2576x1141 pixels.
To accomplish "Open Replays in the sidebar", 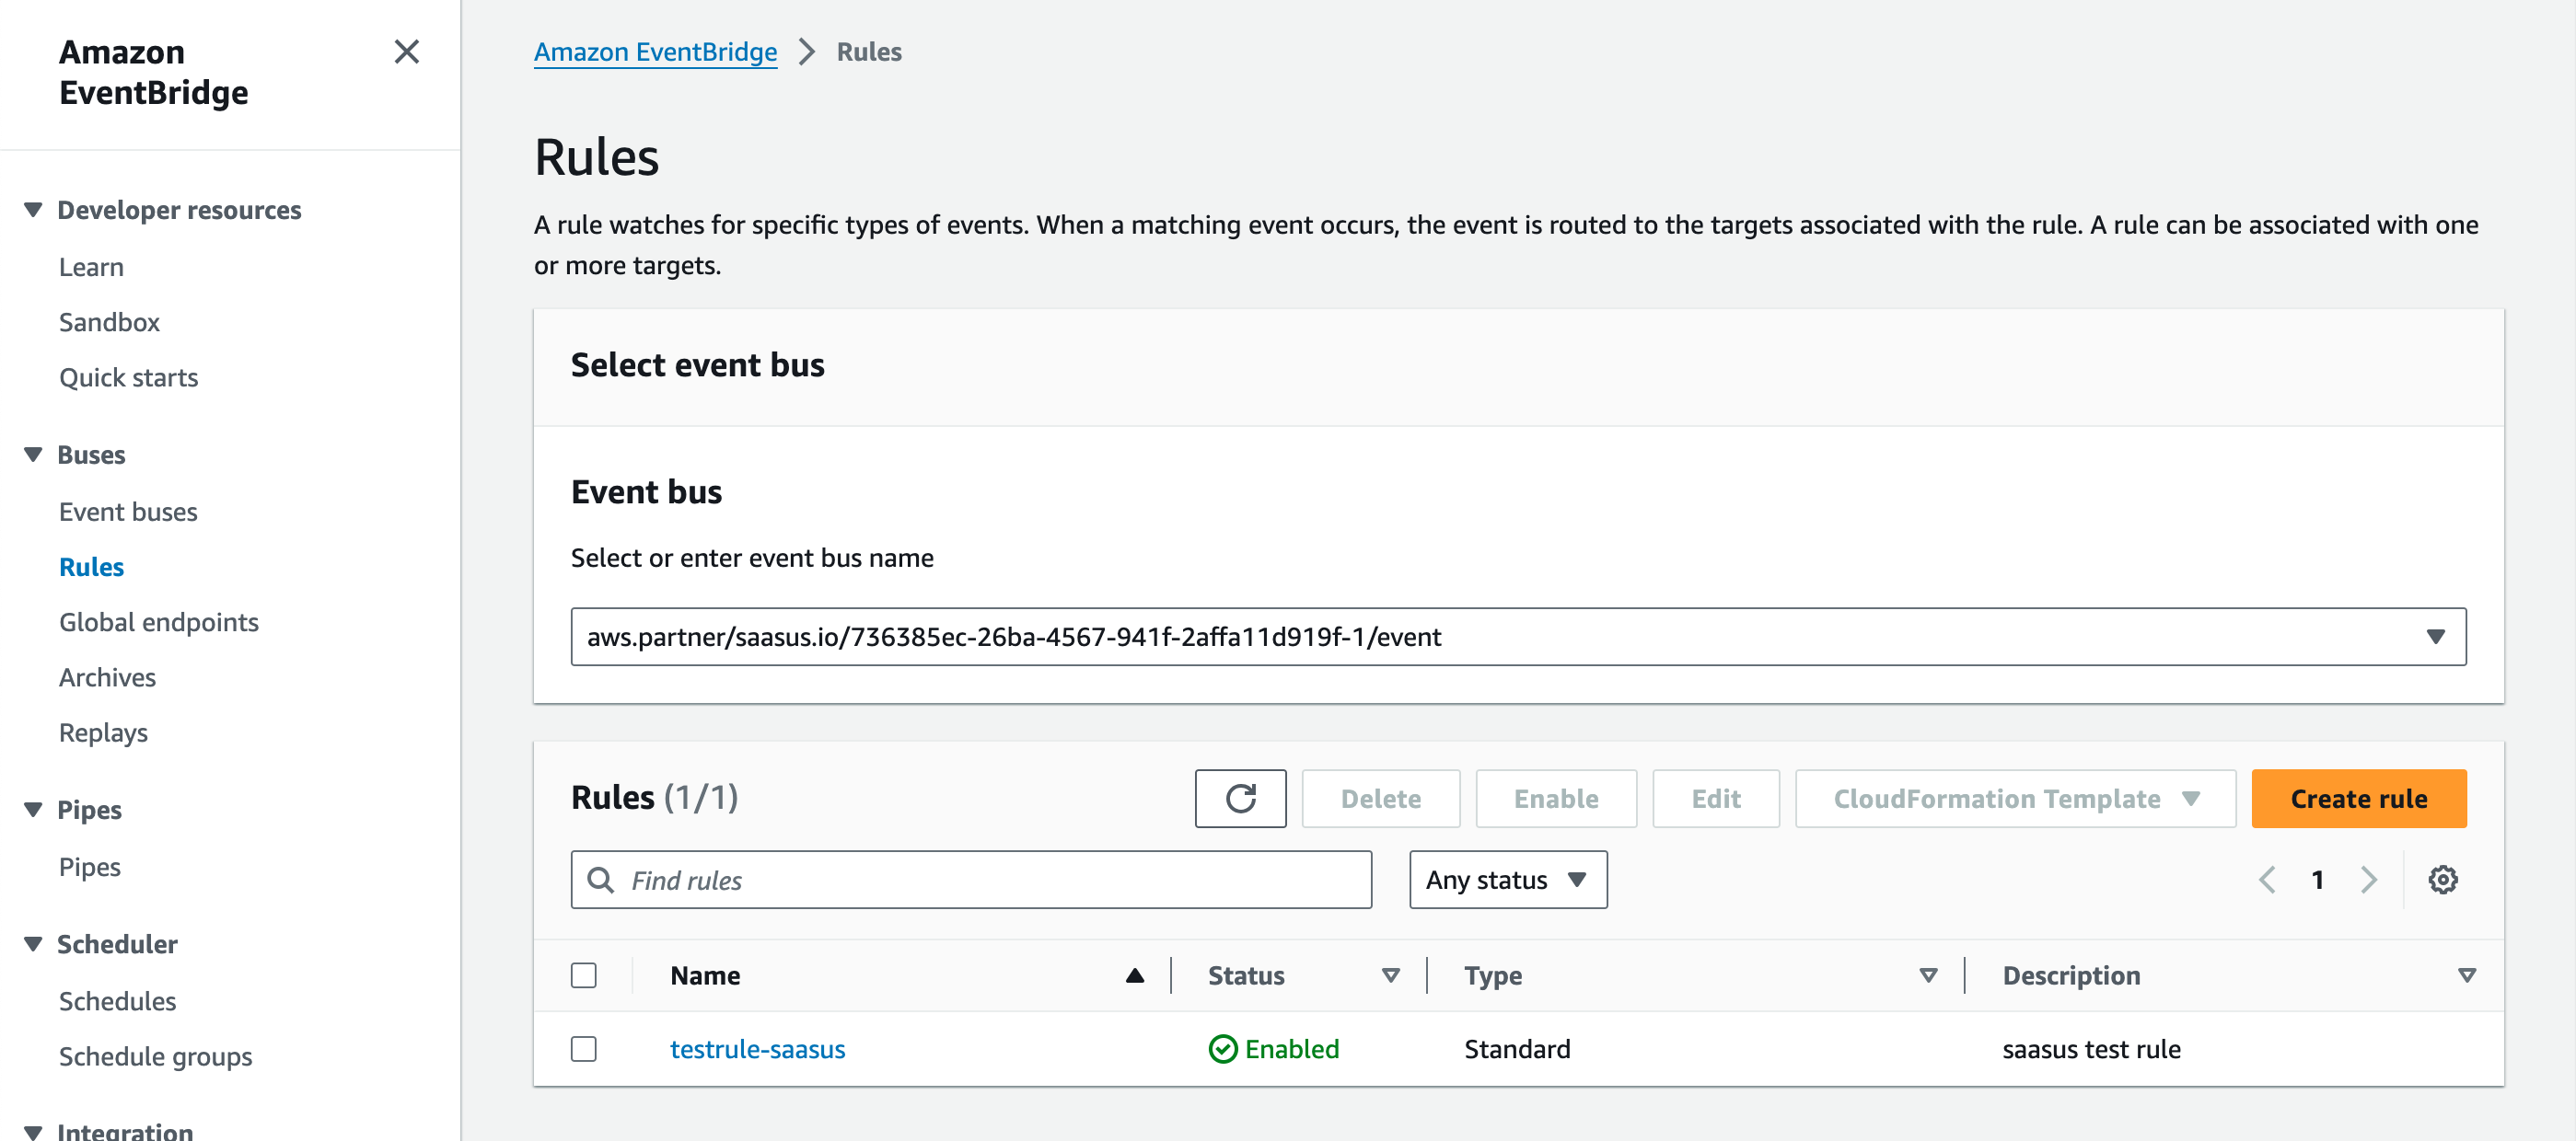I will click(103, 732).
